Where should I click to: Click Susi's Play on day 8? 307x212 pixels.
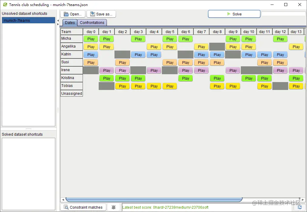pos(217,63)
